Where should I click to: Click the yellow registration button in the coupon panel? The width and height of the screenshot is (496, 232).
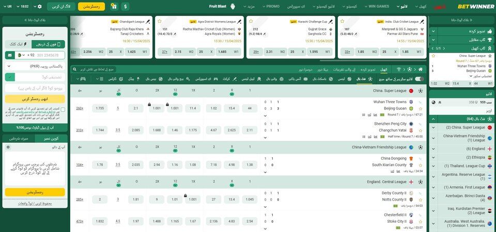coord(35,192)
